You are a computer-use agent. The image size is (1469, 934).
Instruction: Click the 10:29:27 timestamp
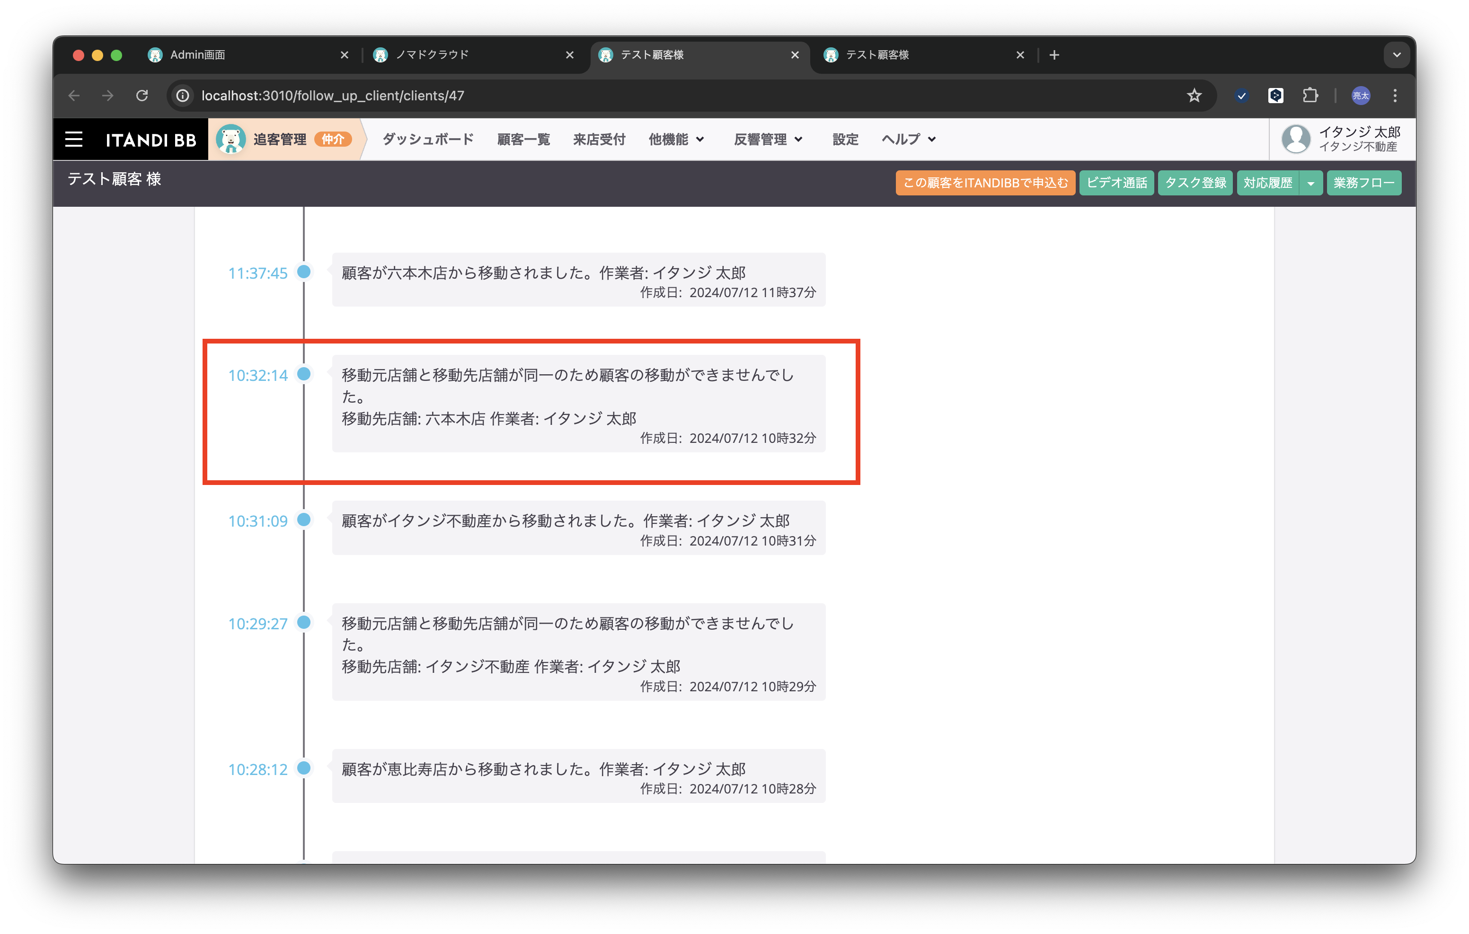[257, 624]
